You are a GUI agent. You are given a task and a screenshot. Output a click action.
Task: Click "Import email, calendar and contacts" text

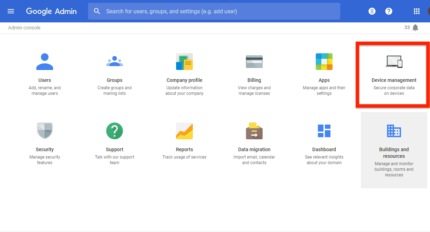254,160
